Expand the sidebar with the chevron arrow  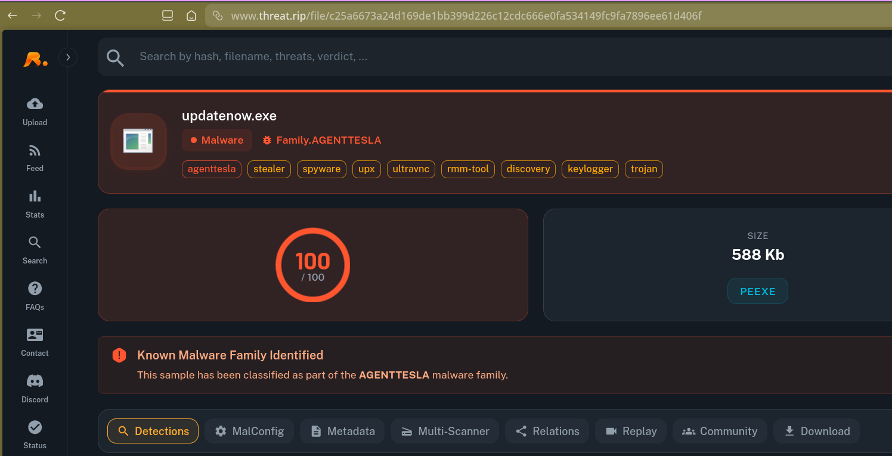pos(68,57)
